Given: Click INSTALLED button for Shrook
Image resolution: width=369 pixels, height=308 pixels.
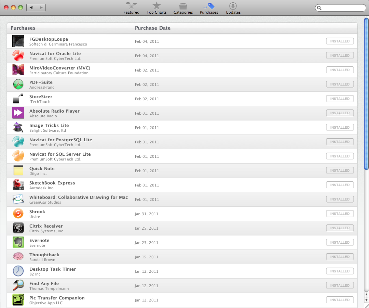Looking at the screenshot, I should [340, 214].
